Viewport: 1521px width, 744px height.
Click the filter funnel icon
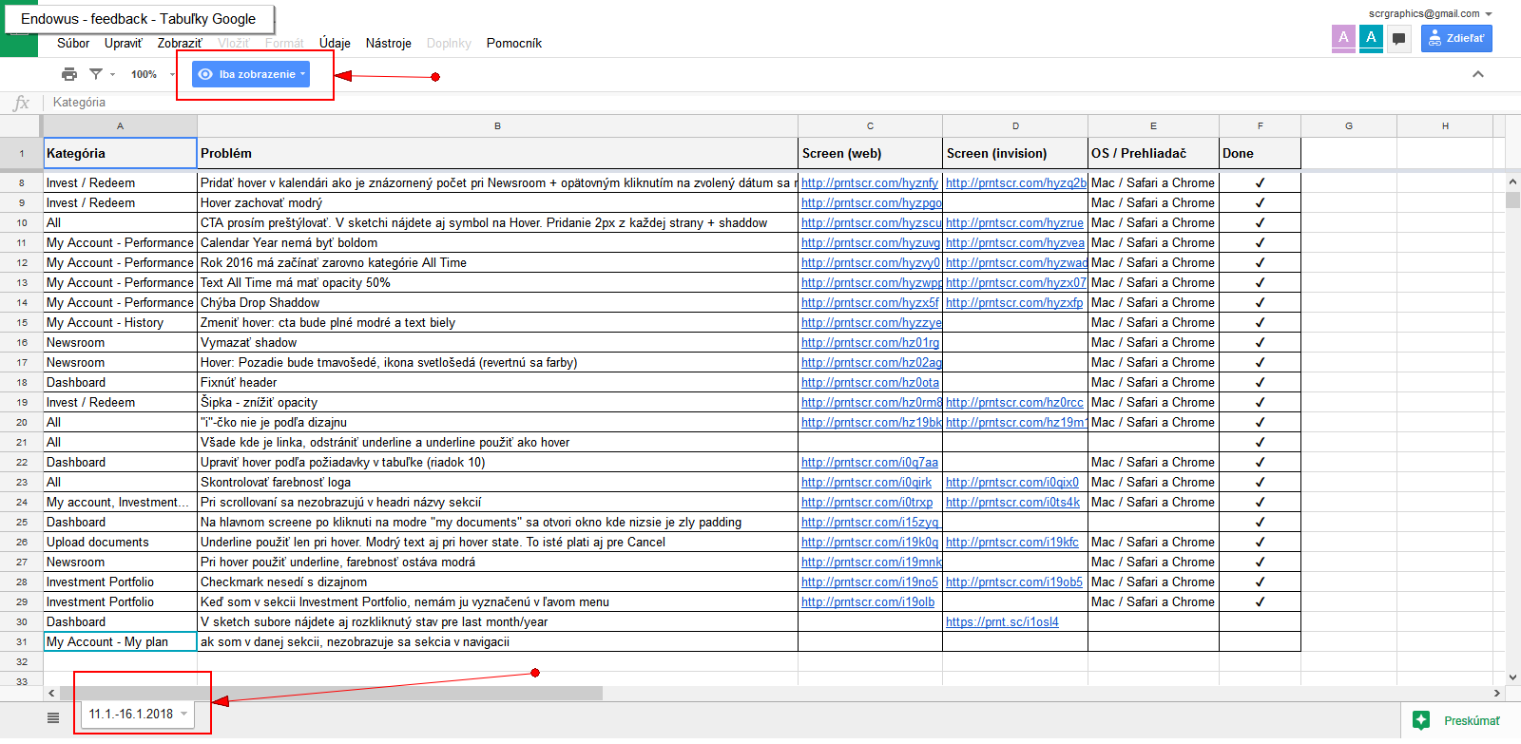pyautogui.click(x=96, y=74)
